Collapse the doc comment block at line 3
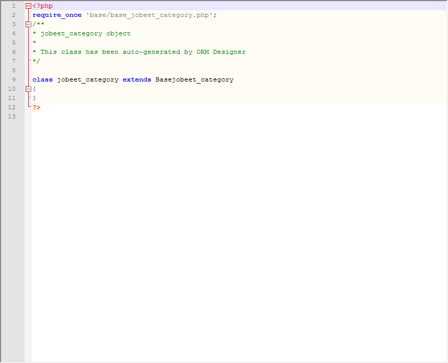This screenshot has height=363, width=448. [x=28, y=25]
